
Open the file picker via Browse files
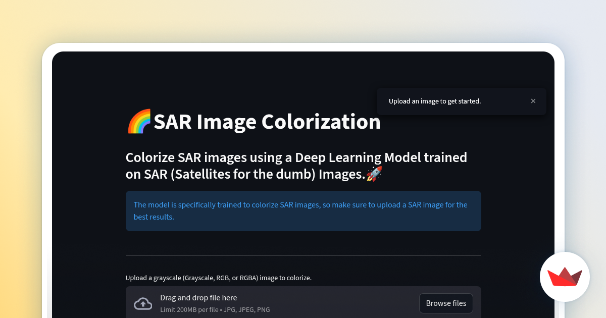(x=446, y=303)
